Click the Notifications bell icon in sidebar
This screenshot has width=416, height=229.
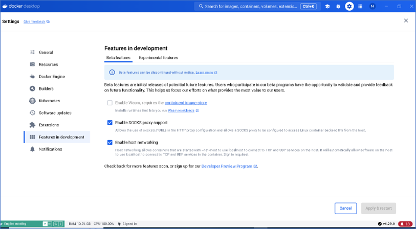32,149
